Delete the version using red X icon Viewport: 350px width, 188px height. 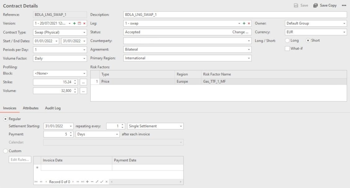(84, 24)
